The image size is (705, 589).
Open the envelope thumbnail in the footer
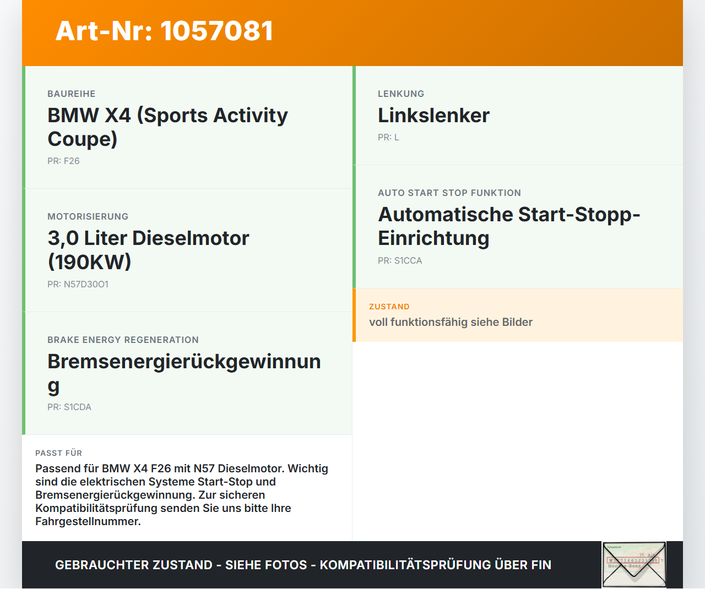(634, 565)
